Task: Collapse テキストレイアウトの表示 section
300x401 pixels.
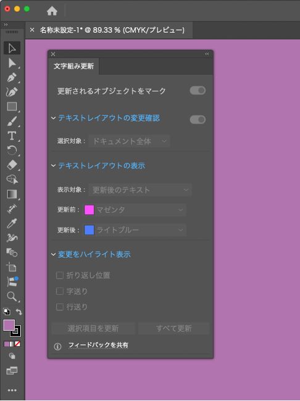Action: [x=53, y=166]
